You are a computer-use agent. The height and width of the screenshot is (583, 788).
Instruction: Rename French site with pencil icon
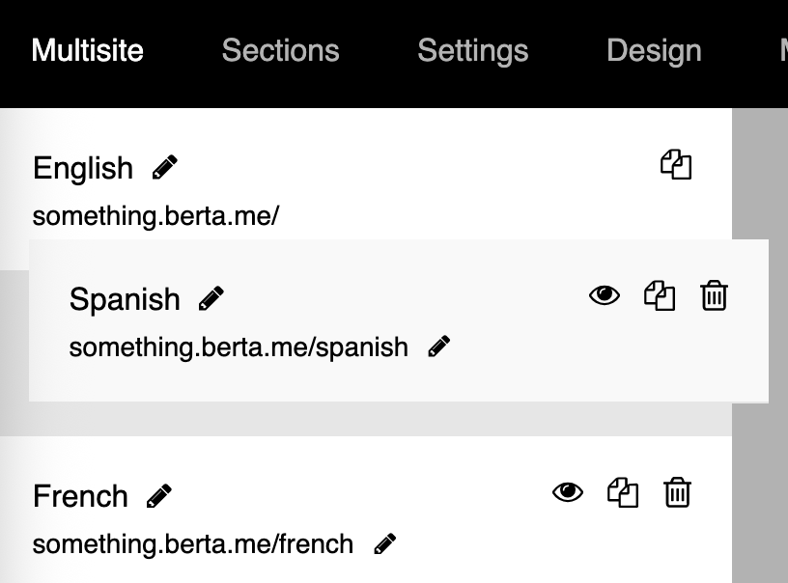point(158,496)
